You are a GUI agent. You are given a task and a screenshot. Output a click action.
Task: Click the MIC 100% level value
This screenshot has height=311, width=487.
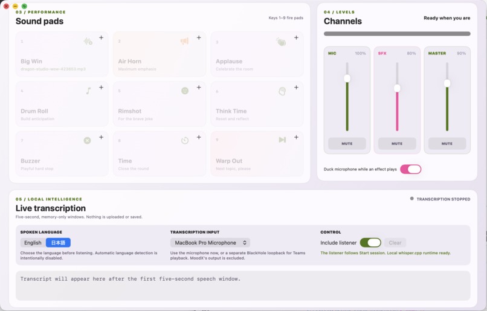tap(360, 53)
